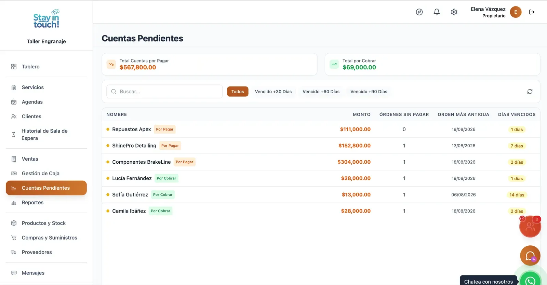
Task: Click the refresh list icon
Action: pyautogui.click(x=530, y=92)
